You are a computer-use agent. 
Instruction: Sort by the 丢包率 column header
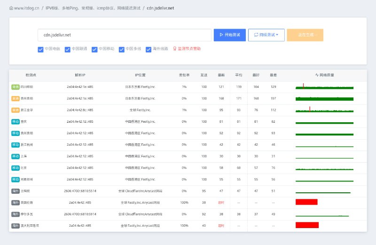(184, 75)
